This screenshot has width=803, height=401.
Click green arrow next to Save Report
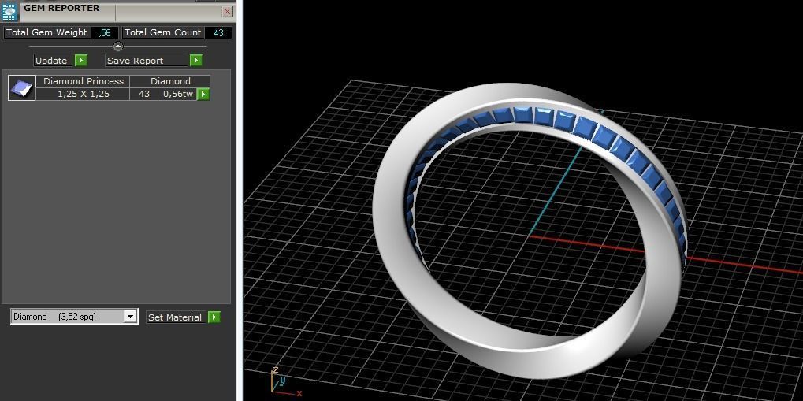(x=196, y=61)
